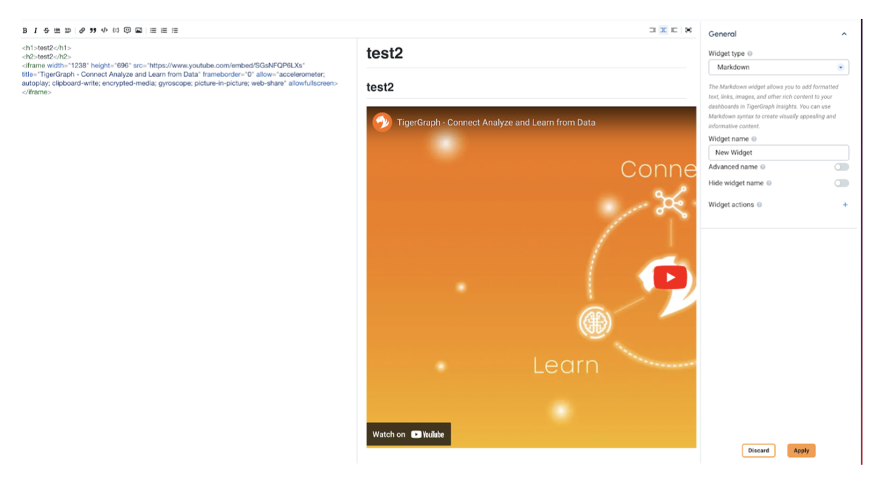Select the live split-view editor mode

click(x=664, y=30)
